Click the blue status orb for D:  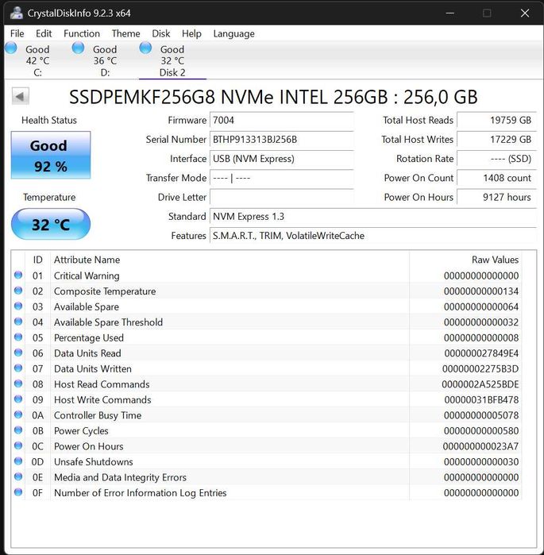pos(78,48)
